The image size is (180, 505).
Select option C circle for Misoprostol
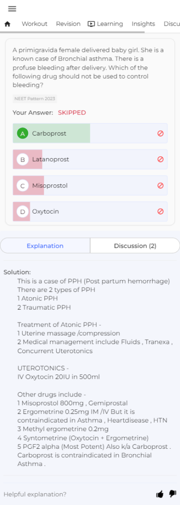[23, 185]
